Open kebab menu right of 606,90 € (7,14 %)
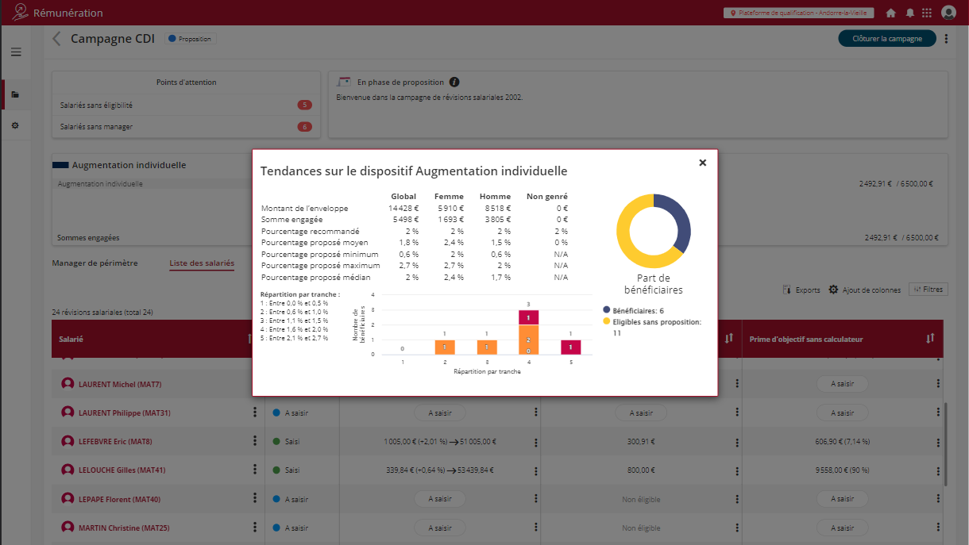Image resolution: width=969 pixels, height=545 pixels. (x=938, y=441)
